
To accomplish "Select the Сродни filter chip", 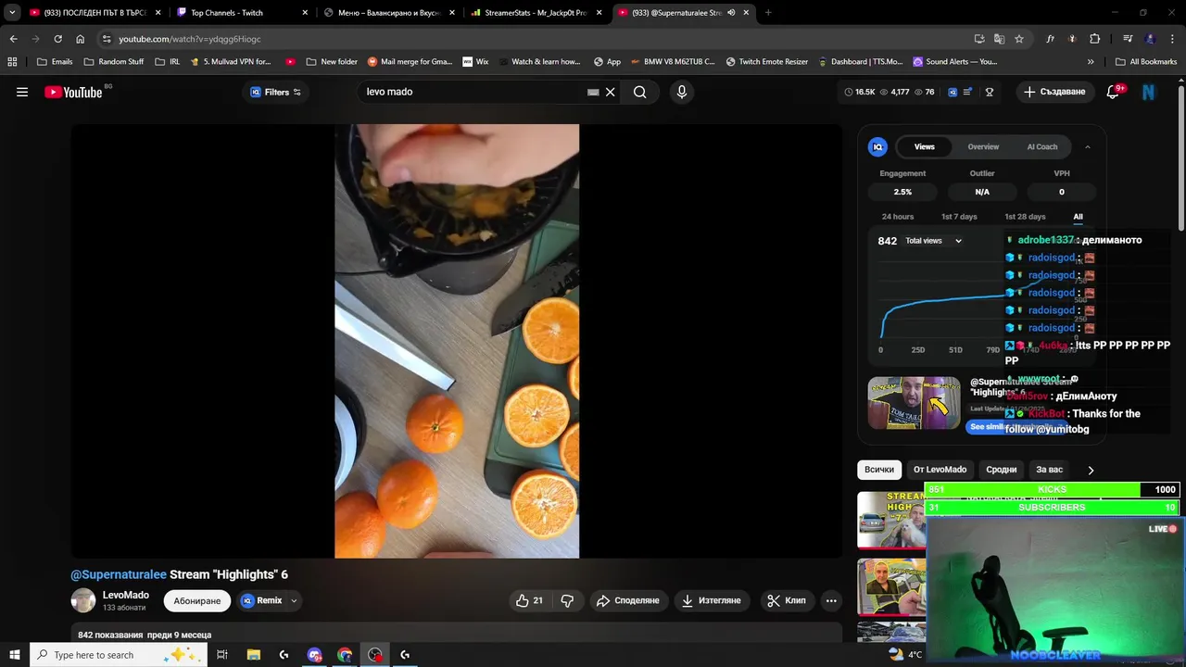I will (x=1001, y=470).
